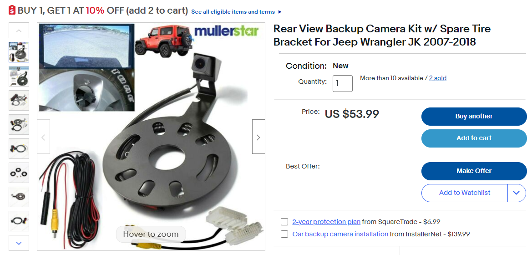Open the 2-year protection plan link
The image size is (532, 255).
326,222
